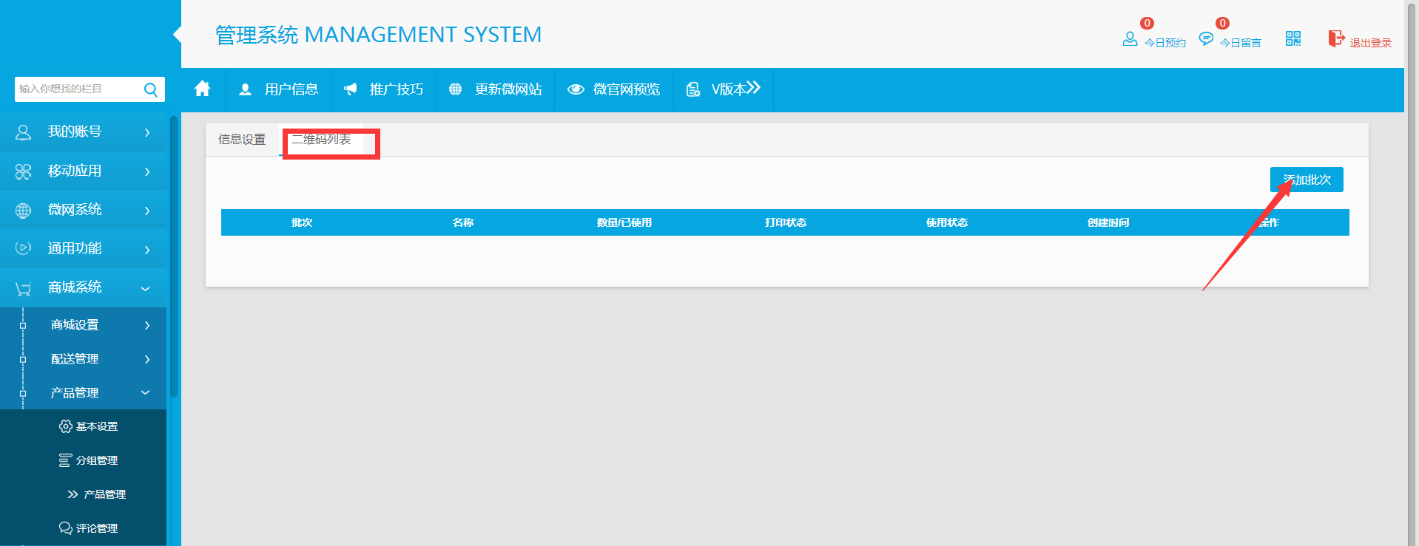Image resolution: width=1419 pixels, height=546 pixels.
Task: Click the speech bubble icon beside 评论管理
Action: pos(66,528)
